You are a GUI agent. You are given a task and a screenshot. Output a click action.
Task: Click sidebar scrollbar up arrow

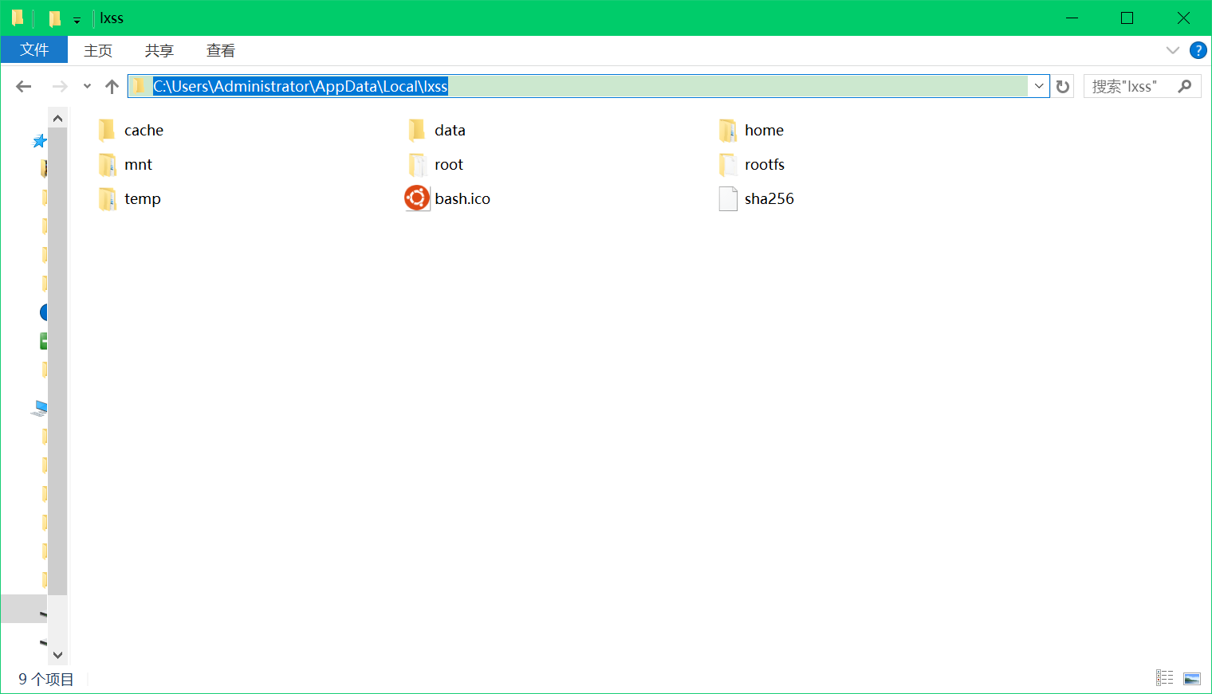(57, 118)
